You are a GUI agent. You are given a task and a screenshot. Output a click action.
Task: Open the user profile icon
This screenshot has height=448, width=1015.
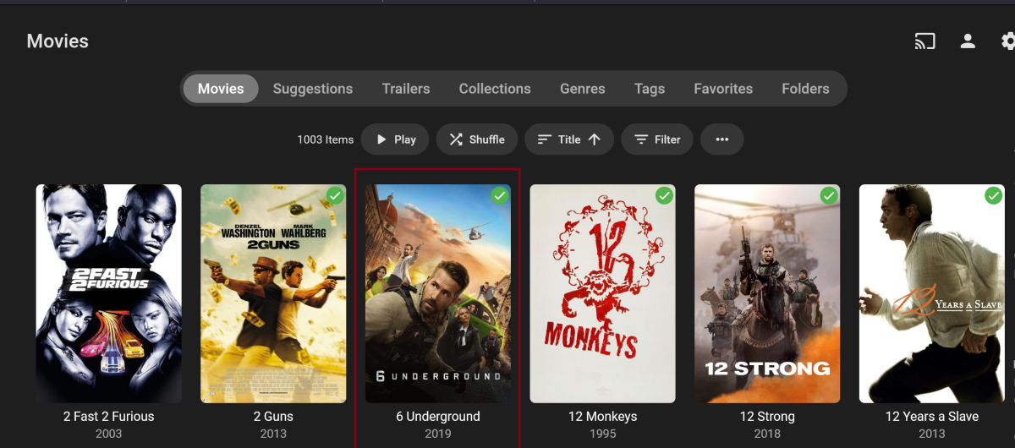(968, 41)
